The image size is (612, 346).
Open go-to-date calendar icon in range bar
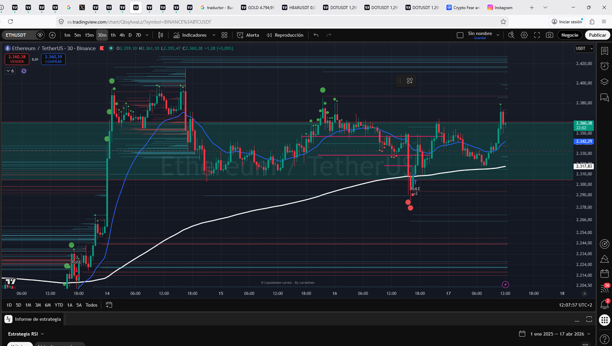(109, 305)
